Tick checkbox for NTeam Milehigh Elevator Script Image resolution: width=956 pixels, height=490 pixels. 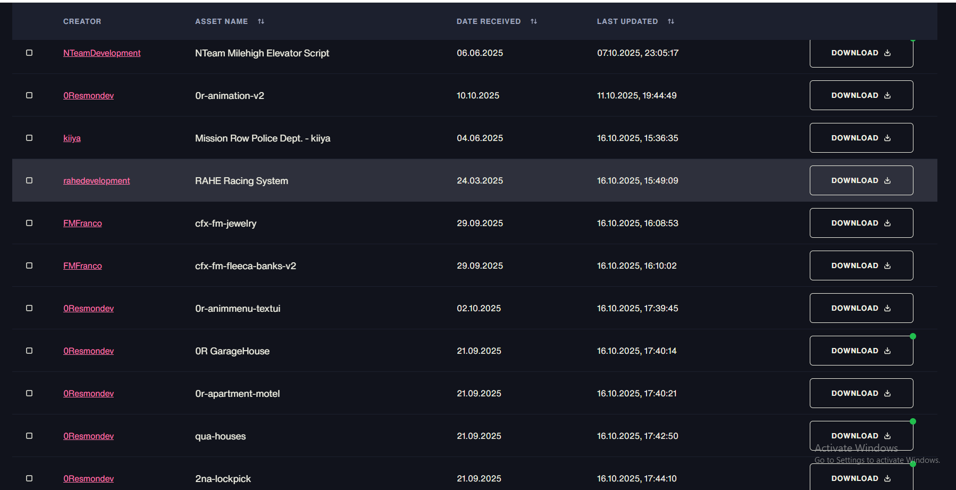pos(29,53)
